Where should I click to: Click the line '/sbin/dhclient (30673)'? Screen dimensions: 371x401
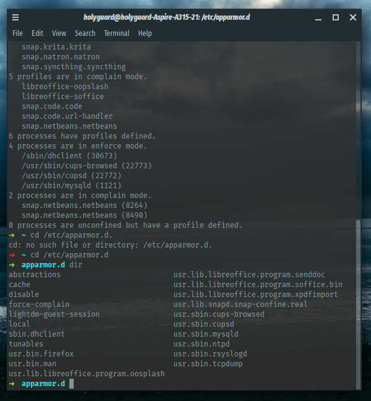(69, 156)
